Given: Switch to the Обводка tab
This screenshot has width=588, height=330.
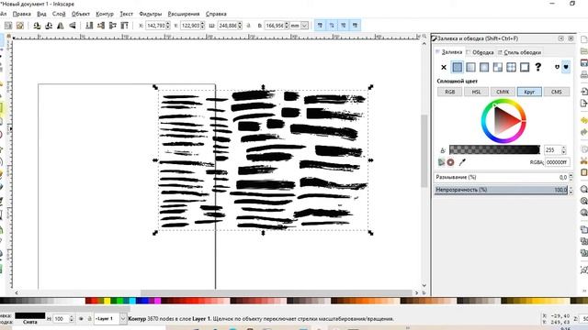Looking at the screenshot, I should point(480,52).
